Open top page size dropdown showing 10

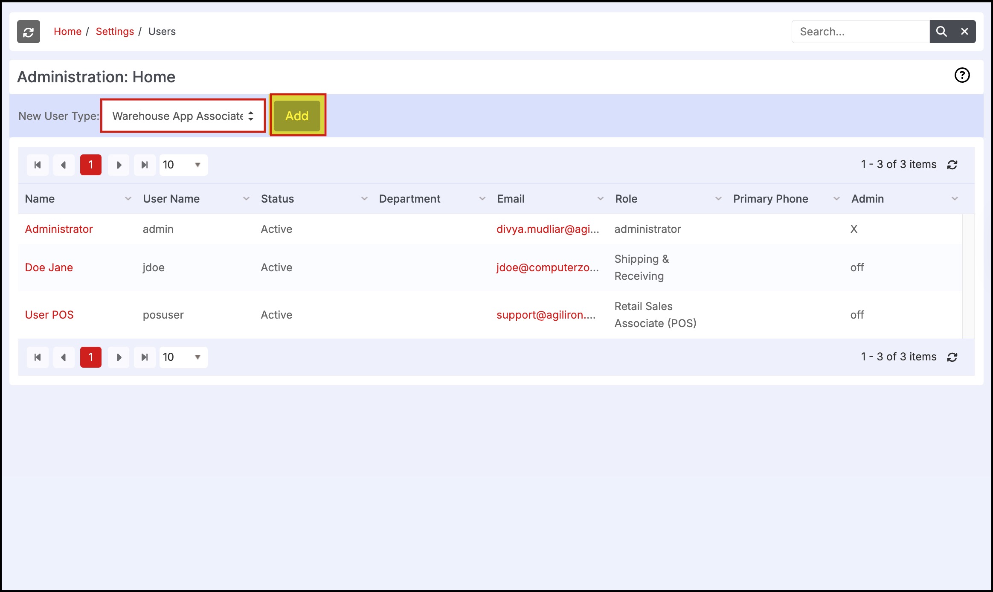(x=183, y=165)
